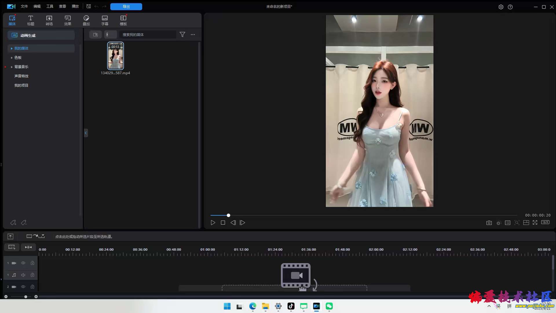The width and height of the screenshot is (556, 313).
Task: Open the 16:9 aspect ratio dropdown
Action: click(x=545, y=222)
